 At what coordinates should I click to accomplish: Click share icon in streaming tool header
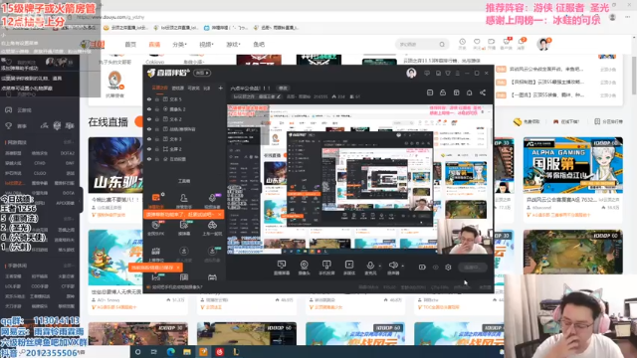pyautogui.click(x=483, y=92)
